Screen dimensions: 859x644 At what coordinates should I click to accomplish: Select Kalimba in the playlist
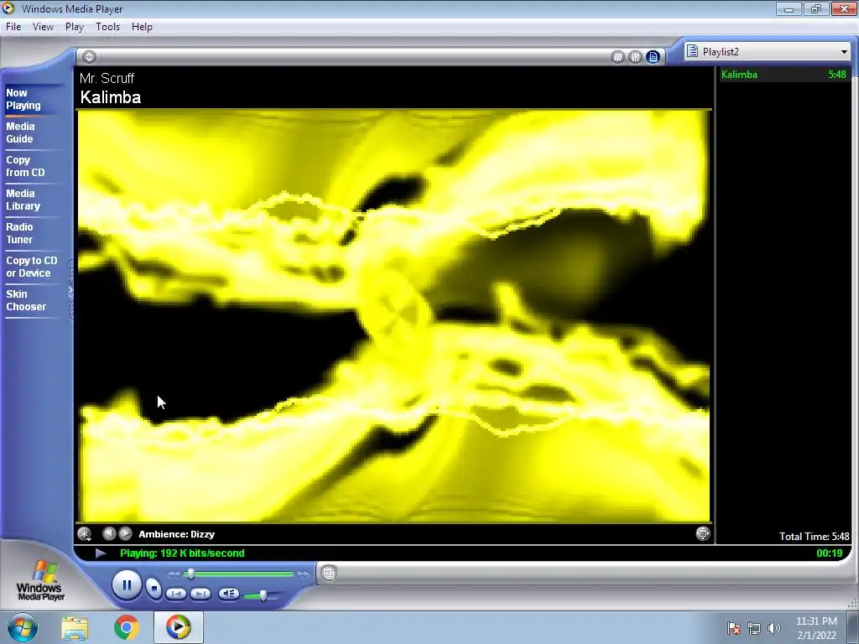pyautogui.click(x=784, y=75)
